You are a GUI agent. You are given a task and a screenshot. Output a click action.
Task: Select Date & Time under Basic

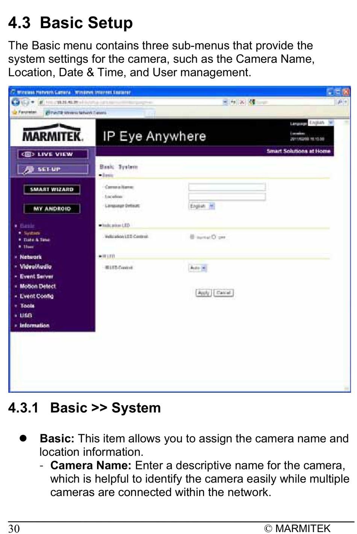[36, 240]
